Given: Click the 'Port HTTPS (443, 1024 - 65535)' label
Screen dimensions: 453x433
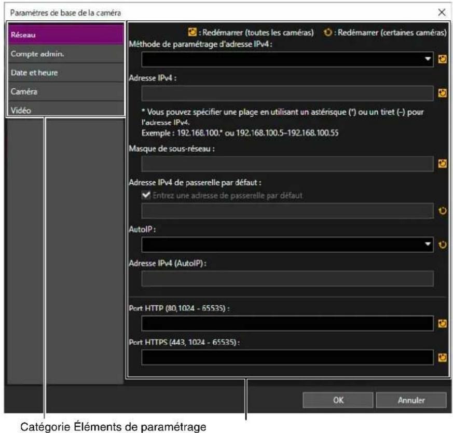Looking at the screenshot, I should click(x=184, y=342).
